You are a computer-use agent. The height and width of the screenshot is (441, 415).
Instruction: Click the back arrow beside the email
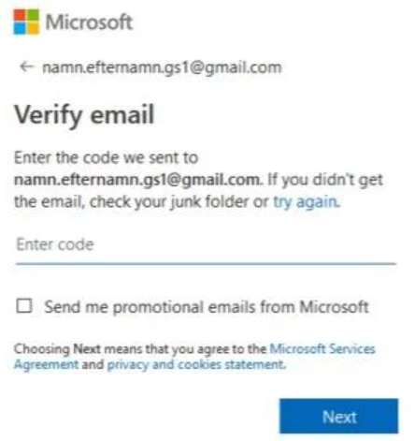tap(26, 66)
